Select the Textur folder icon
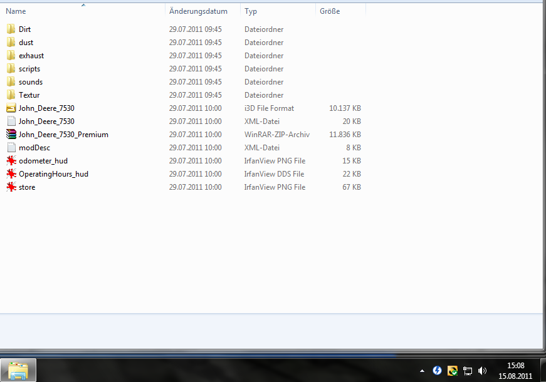The image size is (546, 382). pyautogui.click(x=11, y=95)
